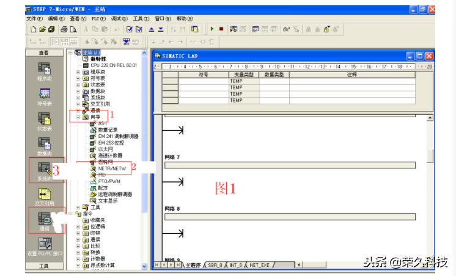Open 设置 PG/PC 接口 icon in navigation bar
This screenshot has height=276, width=456.
pyautogui.click(x=45, y=247)
